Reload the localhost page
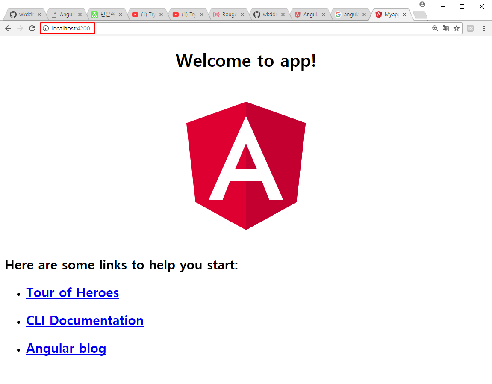 click(32, 28)
